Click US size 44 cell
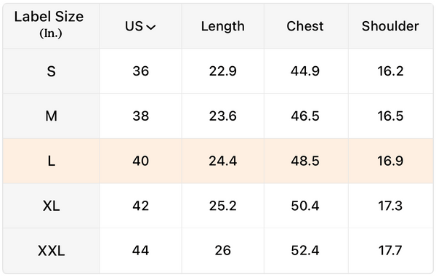 point(141,251)
